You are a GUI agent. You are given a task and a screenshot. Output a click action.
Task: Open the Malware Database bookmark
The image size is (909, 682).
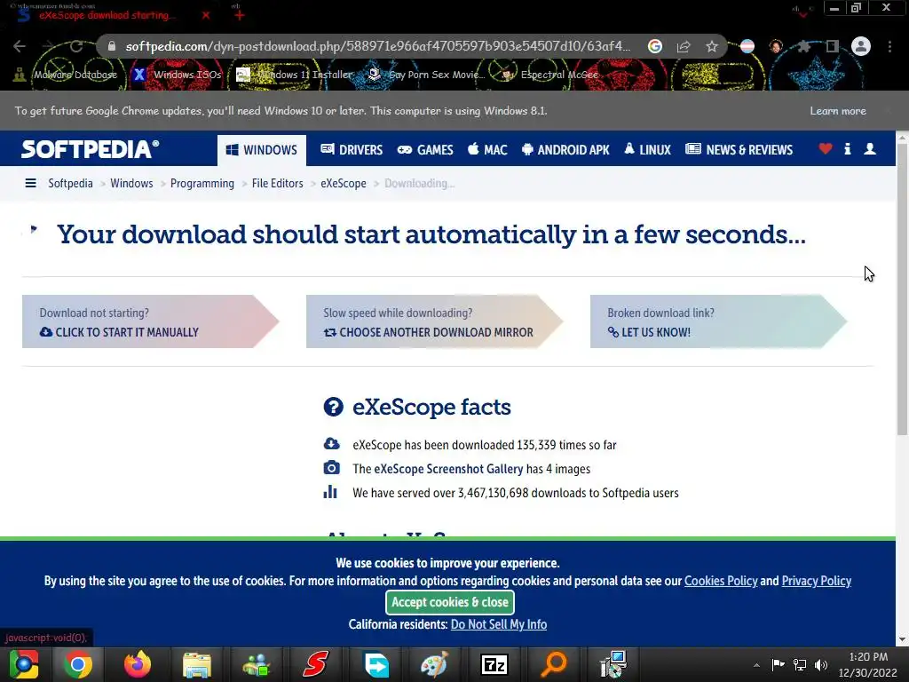click(65, 75)
